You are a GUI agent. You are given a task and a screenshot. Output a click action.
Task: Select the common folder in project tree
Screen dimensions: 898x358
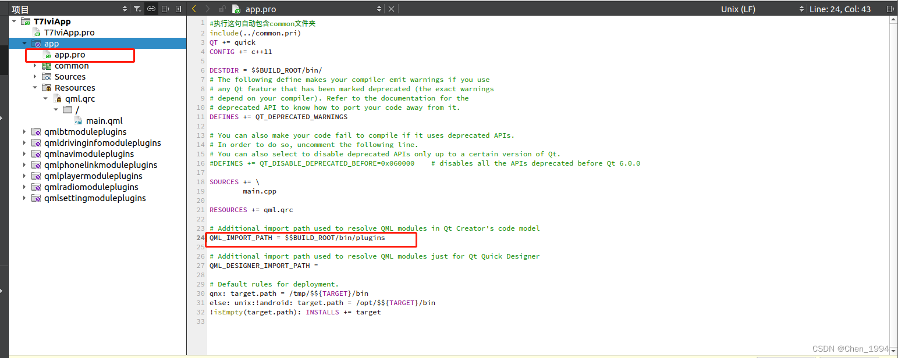point(72,66)
